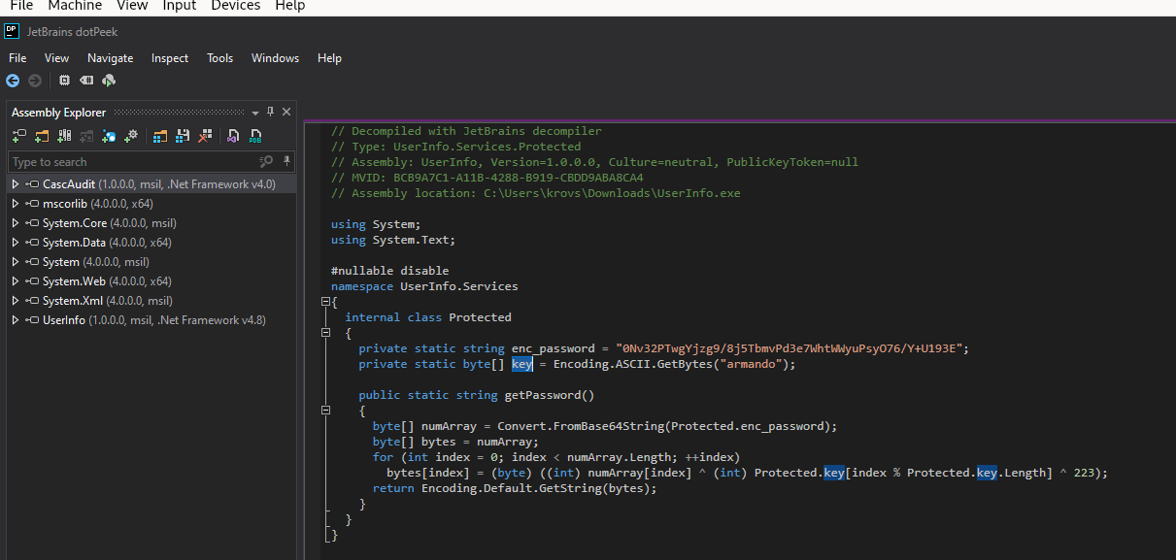Viewport: 1176px width, 560px height.
Task: Click the add gear icon in explorer toolbar
Action: [x=131, y=136]
